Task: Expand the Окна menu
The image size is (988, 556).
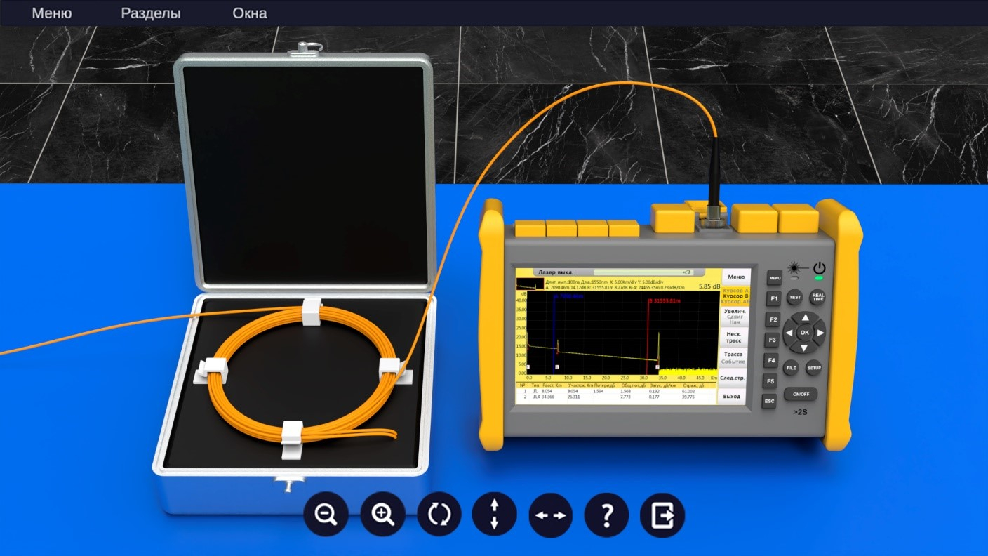Action: (x=249, y=13)
